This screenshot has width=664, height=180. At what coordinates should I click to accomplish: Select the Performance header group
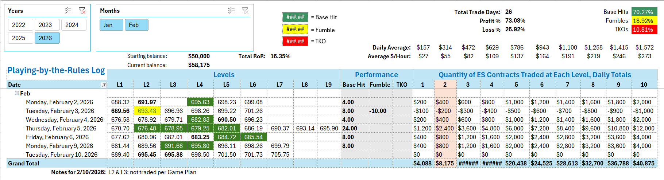point(376,75)
